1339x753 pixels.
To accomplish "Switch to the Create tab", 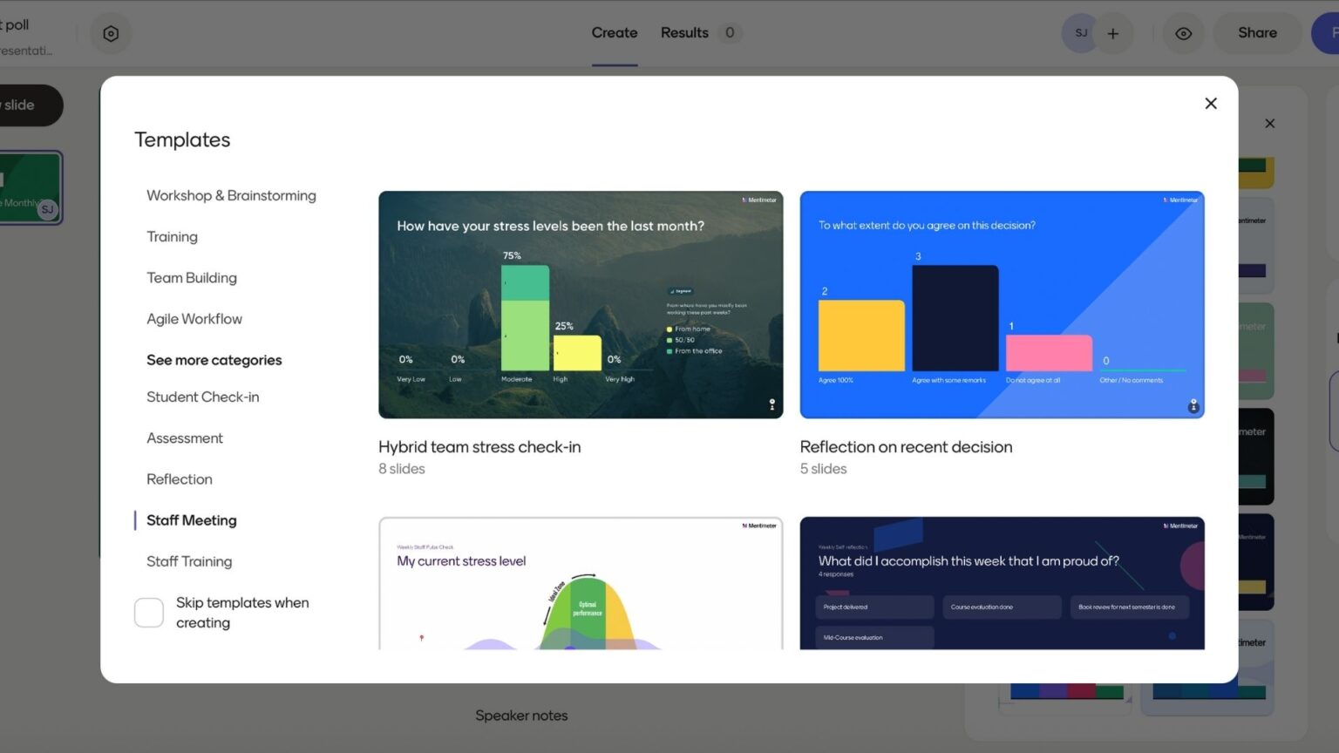I will click(x=614, y=32).
